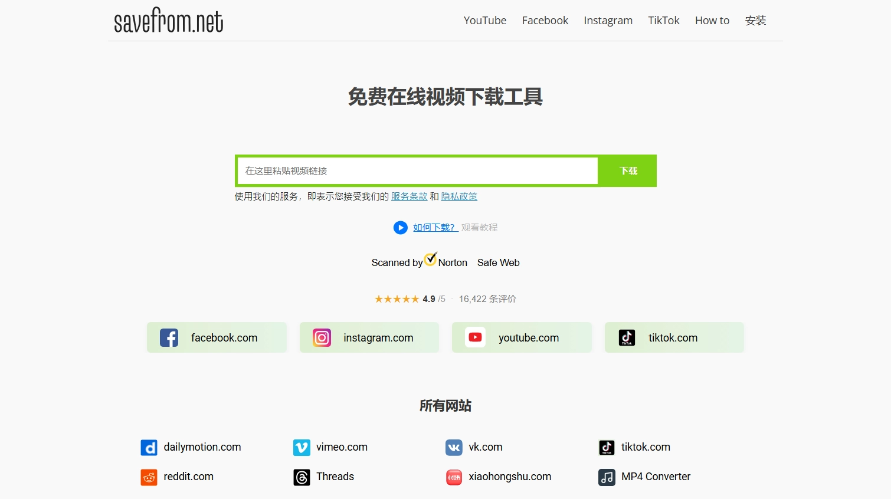Click the Instagram logo icon
The image size is (891, 499).
[322, 338]
